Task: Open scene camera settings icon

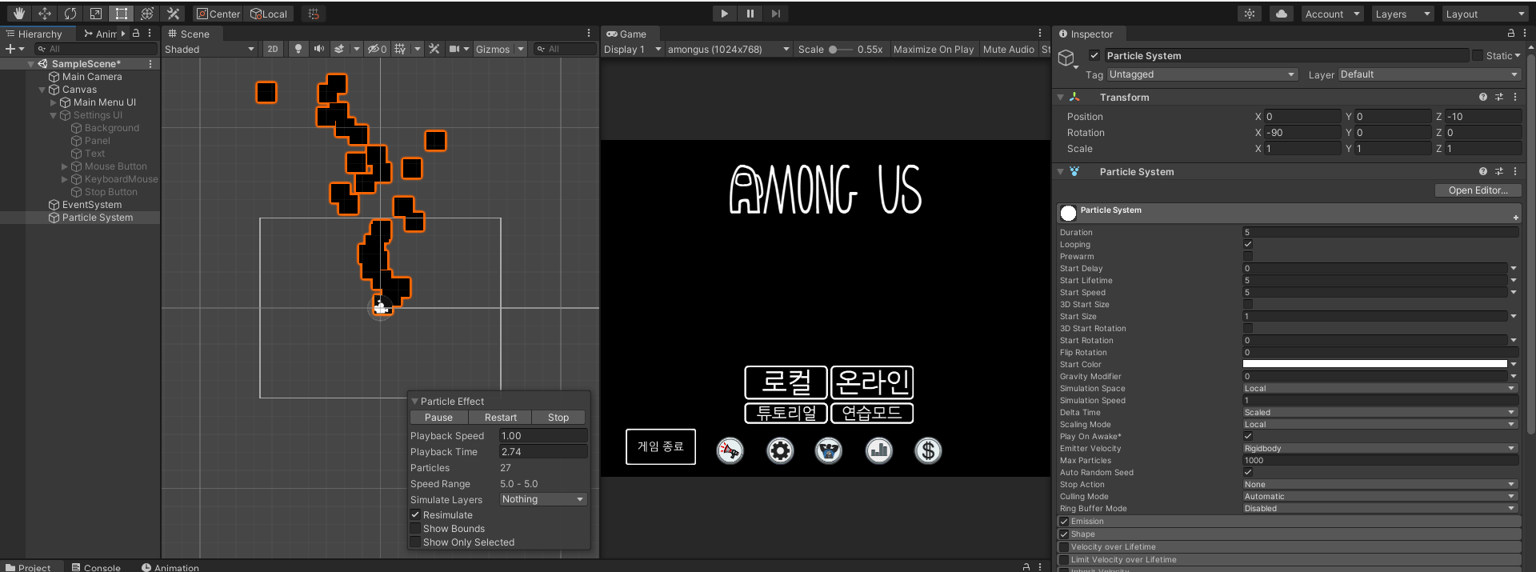Action: point(454,49)
